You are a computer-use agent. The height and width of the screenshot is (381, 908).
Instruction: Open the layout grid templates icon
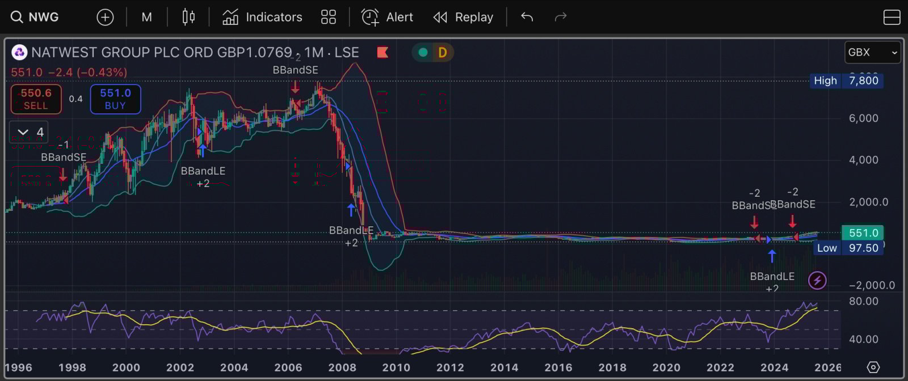pos(329,17)
